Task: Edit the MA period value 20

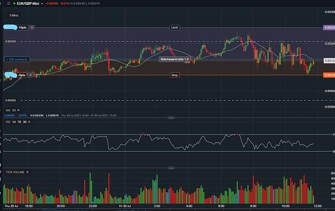Action: pos(14,110)
